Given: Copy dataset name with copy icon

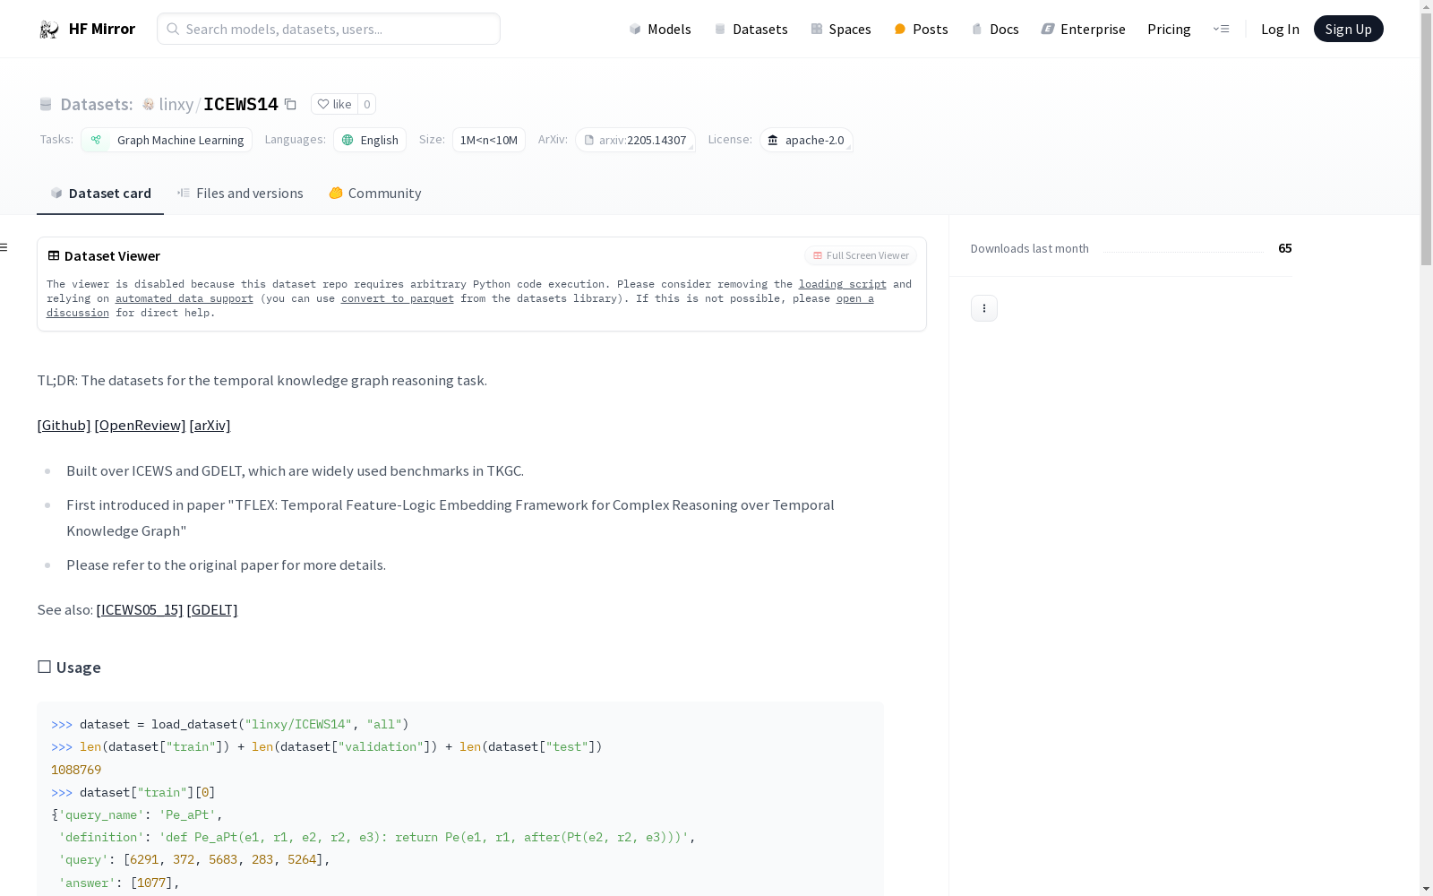Looking at the screenshot, I should 290,104.
